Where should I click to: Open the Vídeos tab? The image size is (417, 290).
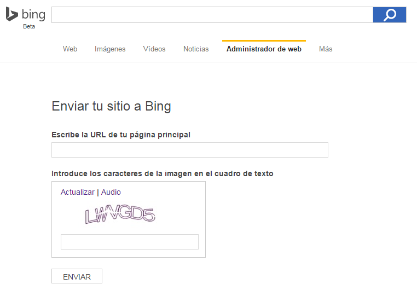154,49
